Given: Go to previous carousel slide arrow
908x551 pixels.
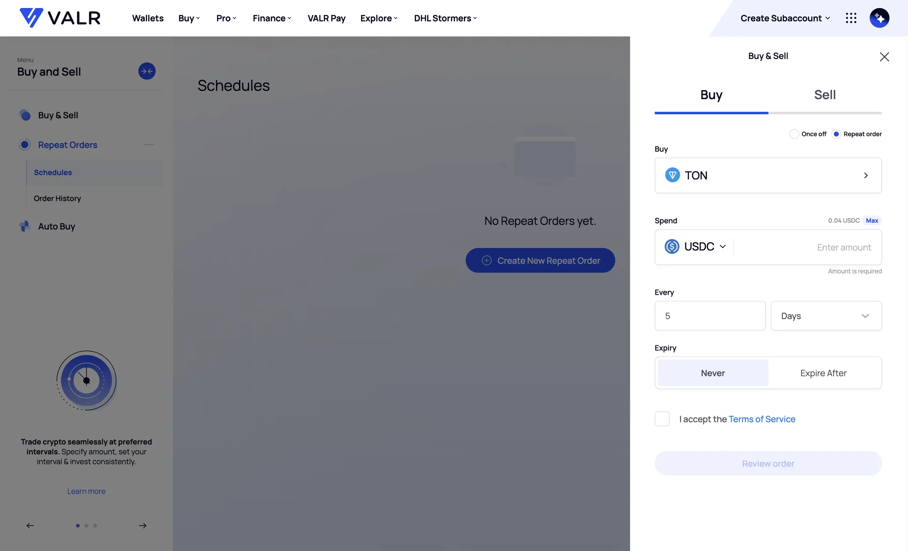Looking at the screenshot, I should (30, 526).
